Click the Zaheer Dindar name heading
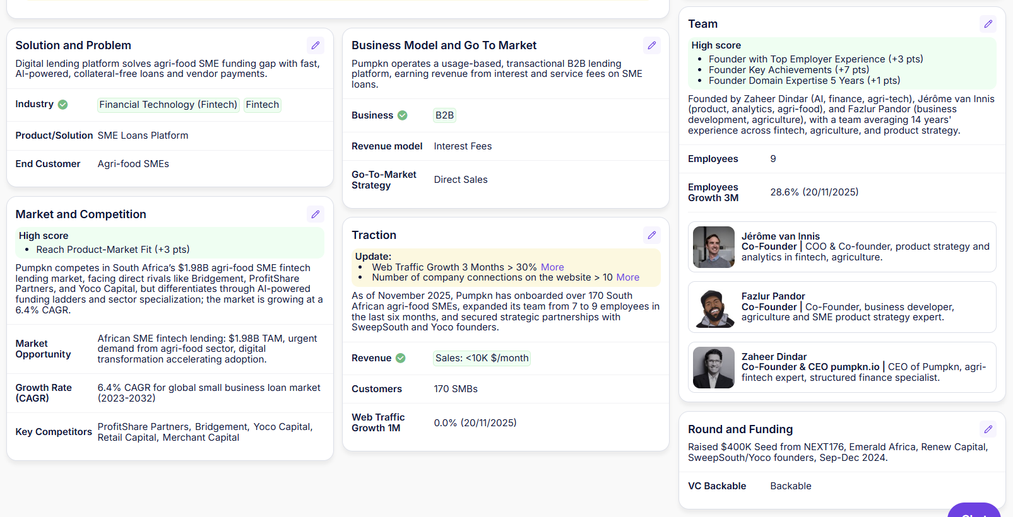 coord(774,357)
